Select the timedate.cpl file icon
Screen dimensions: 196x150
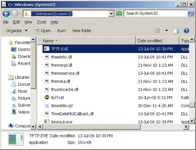[x=47, y=106]
